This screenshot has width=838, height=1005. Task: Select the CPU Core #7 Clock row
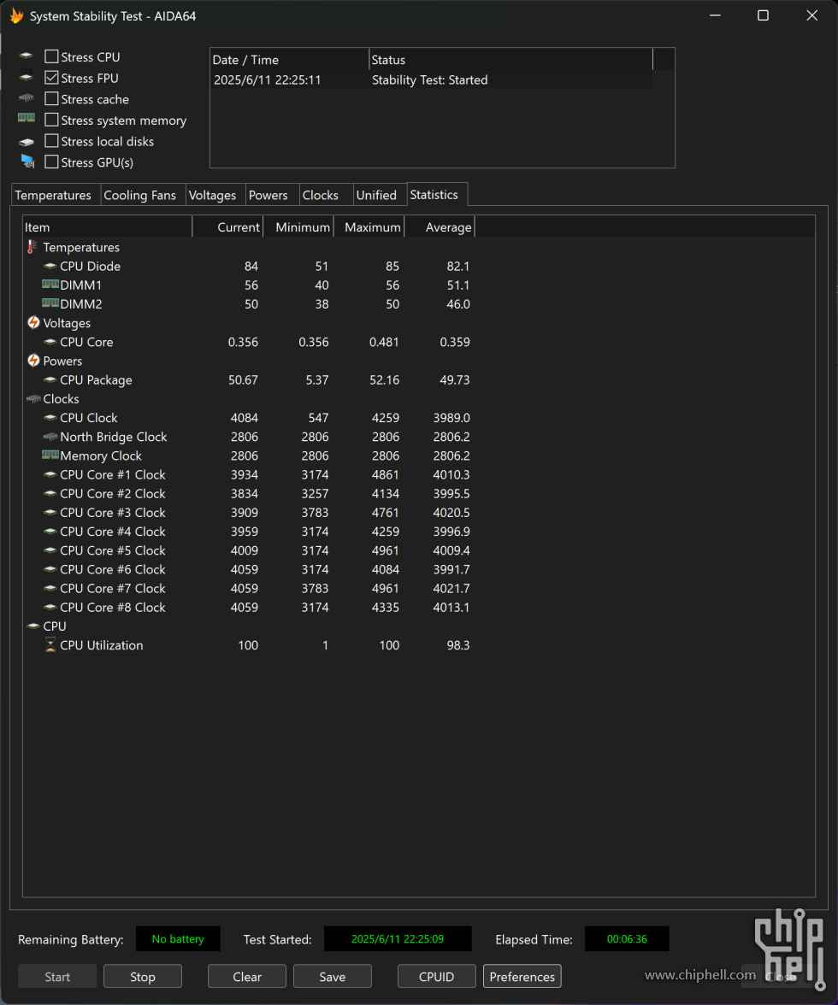247,588
